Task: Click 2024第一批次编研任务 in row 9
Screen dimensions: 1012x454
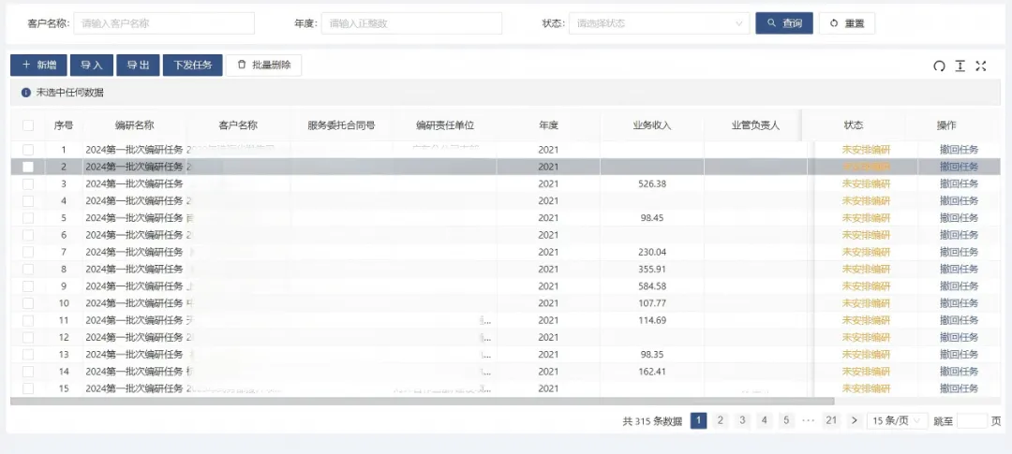Action: click(134, 286)
